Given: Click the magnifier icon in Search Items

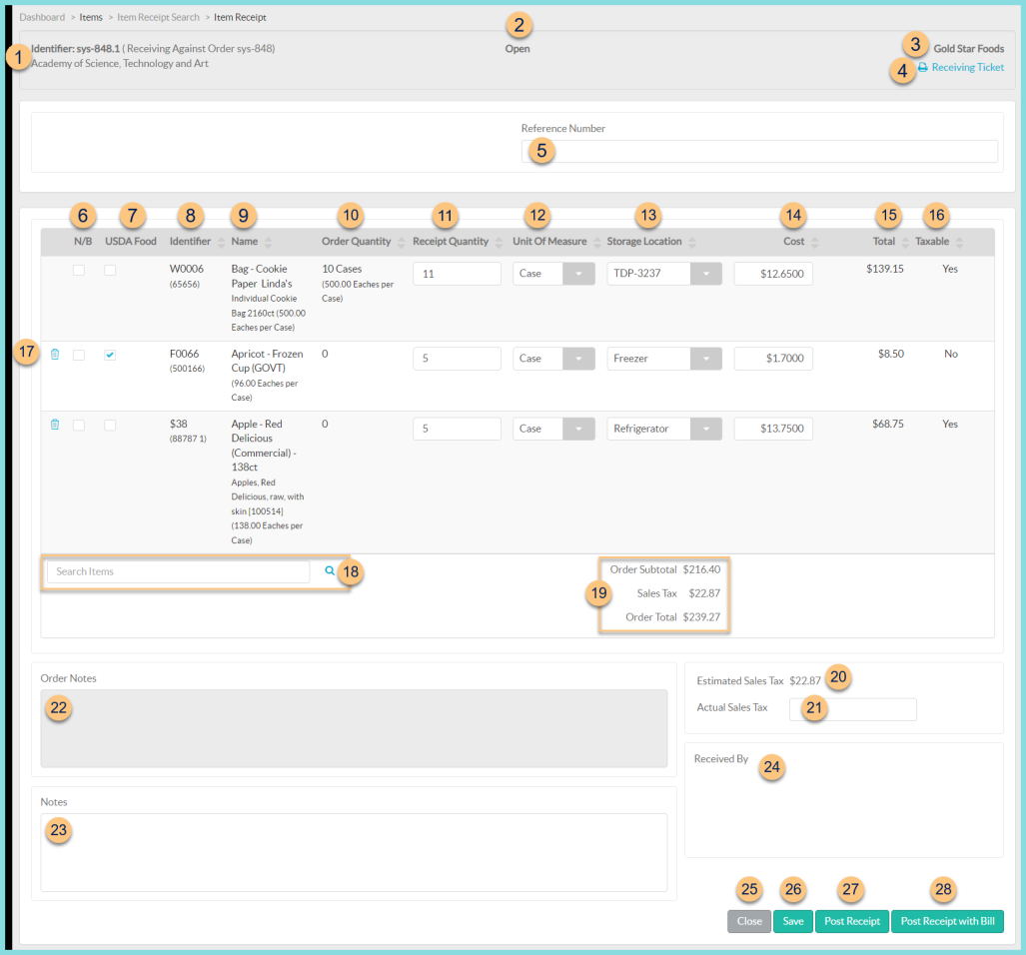Looking at the screenshot, I should (x=330, y=570).
